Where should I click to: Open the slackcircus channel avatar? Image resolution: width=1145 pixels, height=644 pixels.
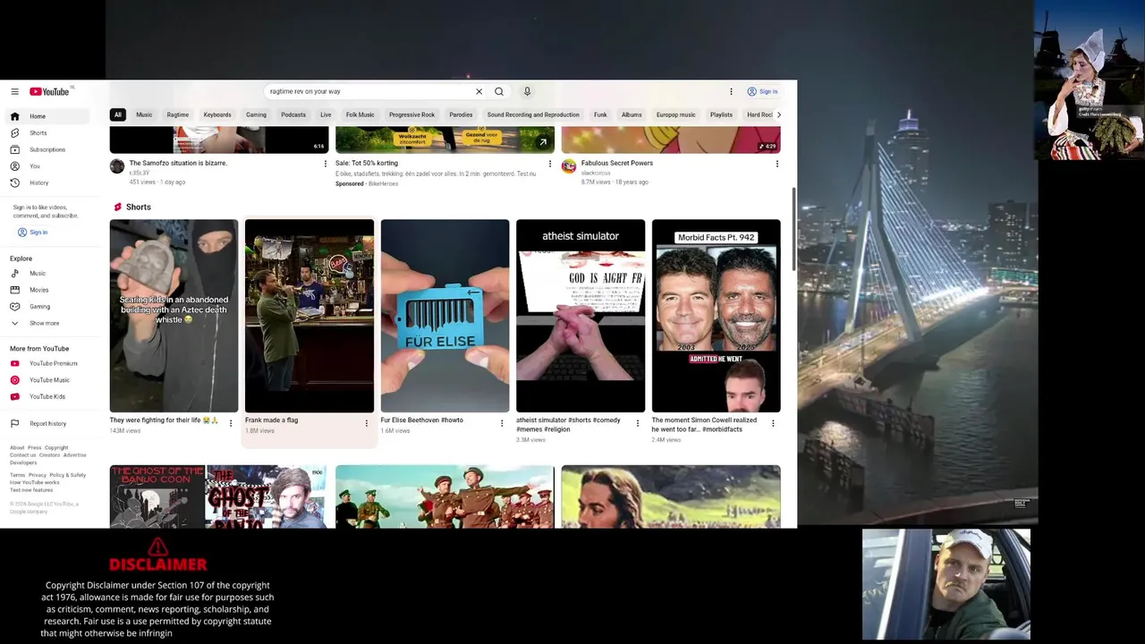pos(568,166)
